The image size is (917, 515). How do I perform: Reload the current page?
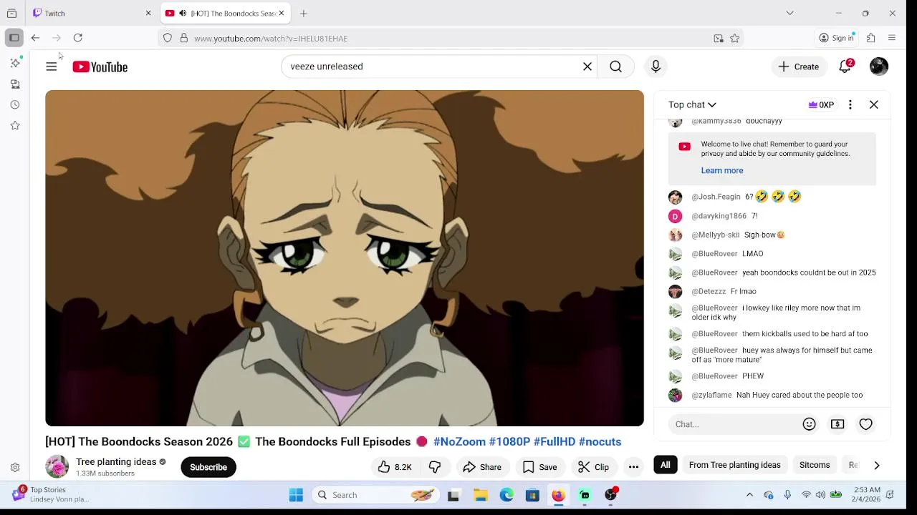pos(78,38)
